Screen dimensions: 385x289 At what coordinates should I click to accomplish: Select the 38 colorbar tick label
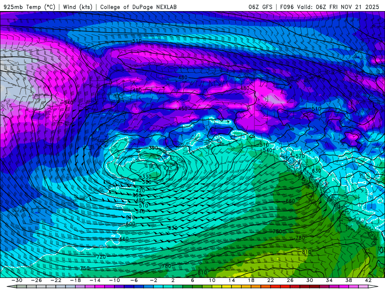[x=348, y=280]
